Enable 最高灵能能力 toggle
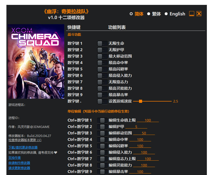Image resolution: width=212 pixels, height=175 pixels. point(102,89)
